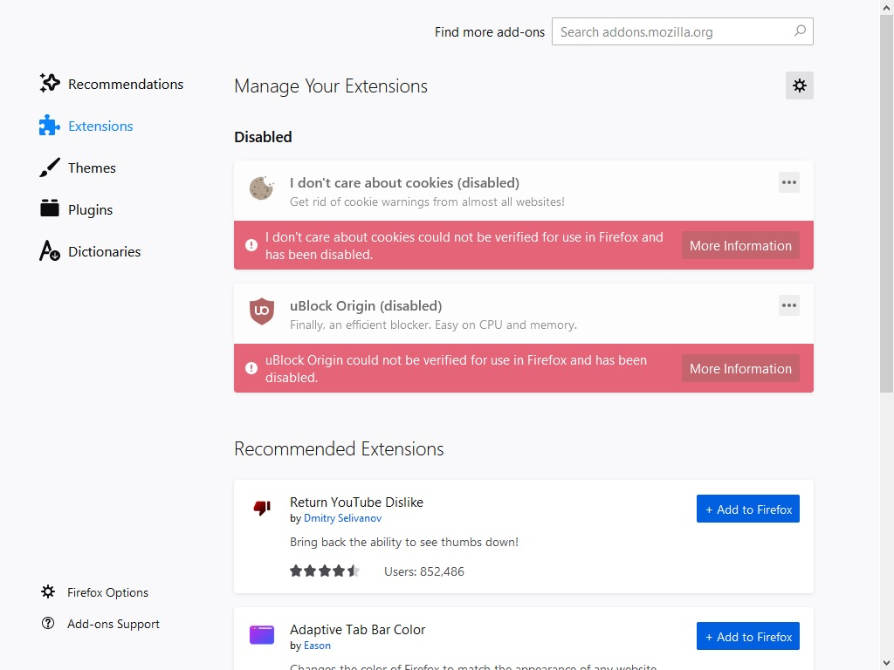The width and height of the screenshot is (894, 670).
Task: Switch to the Themes category
Action: [78, 168]
